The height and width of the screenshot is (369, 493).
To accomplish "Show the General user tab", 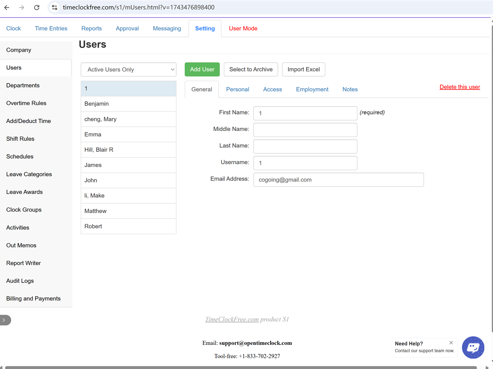I will pos(202,89).
